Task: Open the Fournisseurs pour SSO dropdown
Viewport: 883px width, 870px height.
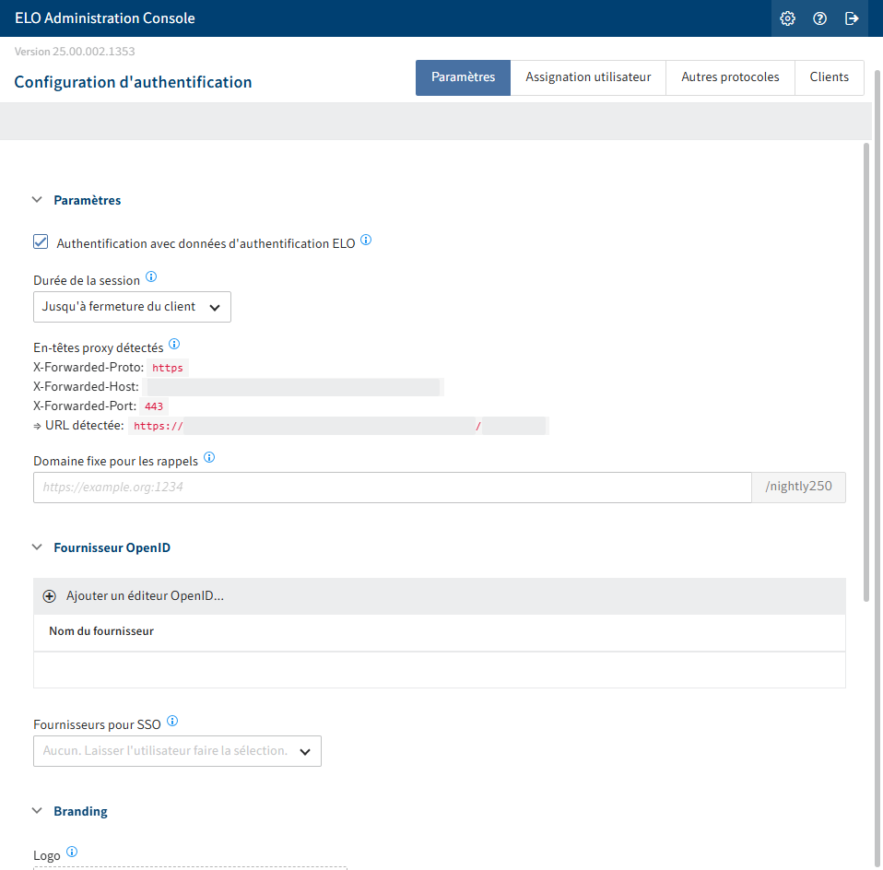Action: coord(177,750)
